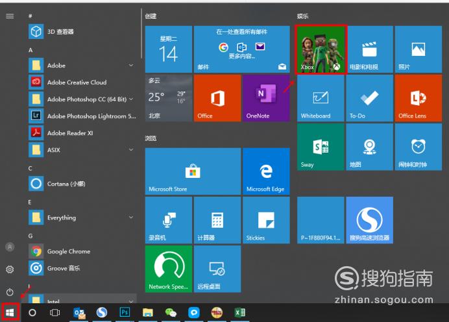Click the 娱乐 tile group header
449x322 pixels.
point(302,16)
